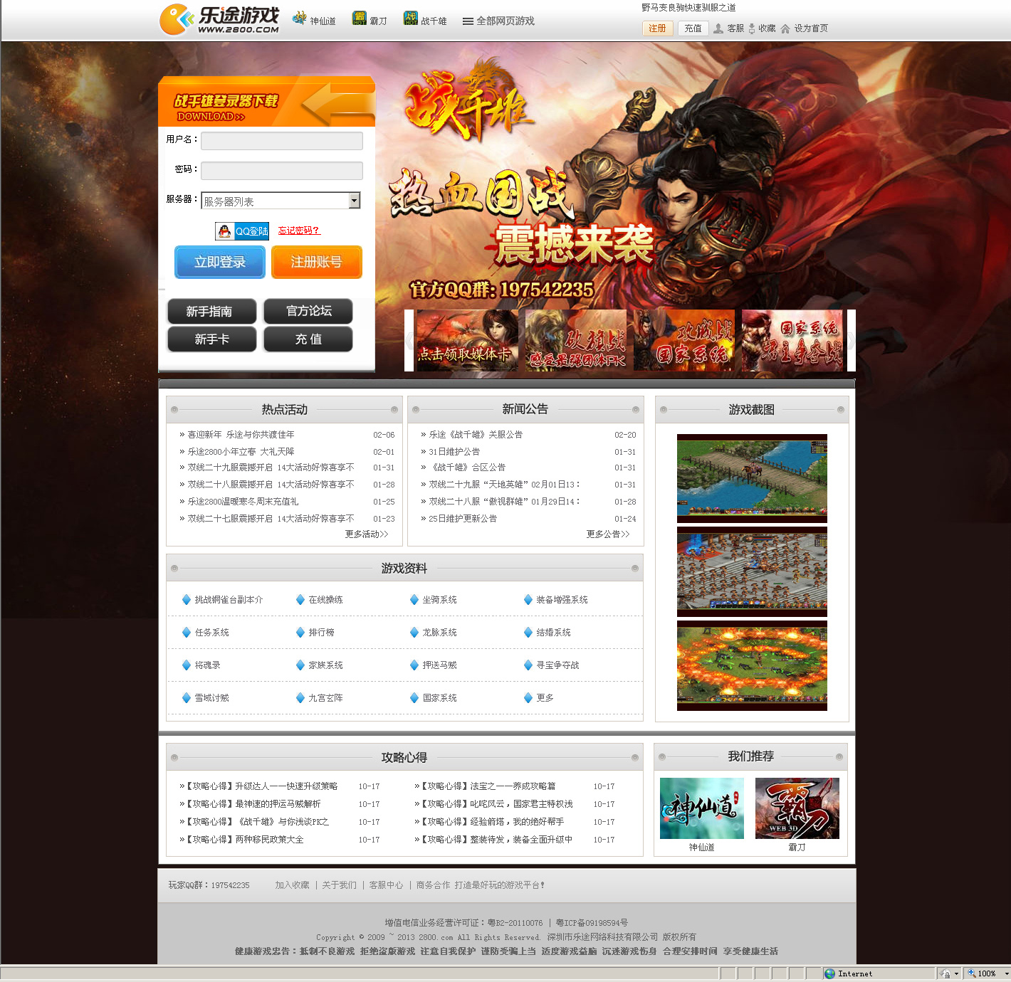Click the 客服中心 footer link
This screenshot has height=982, width=1011.
click(x=387, y=885)
